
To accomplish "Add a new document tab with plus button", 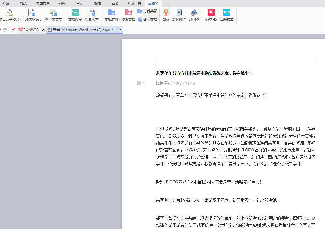I will pos(127,30).
